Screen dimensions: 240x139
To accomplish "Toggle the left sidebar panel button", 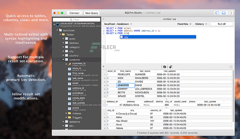I will point(217,13).
